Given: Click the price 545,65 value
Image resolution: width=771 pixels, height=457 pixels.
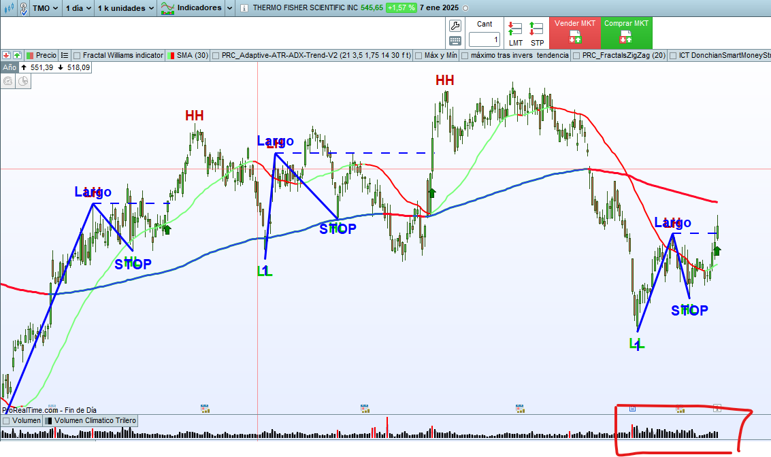Looking at the screenshot, I should point(372,8).
